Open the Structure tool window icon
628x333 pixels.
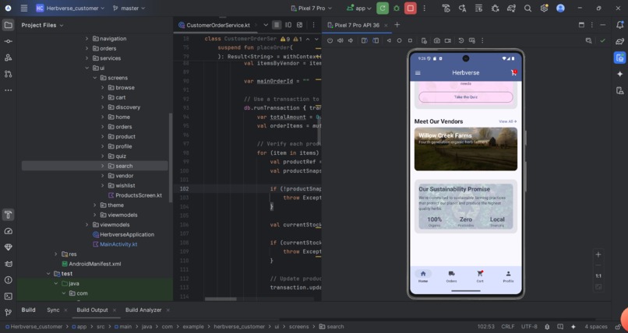[8, 58]
